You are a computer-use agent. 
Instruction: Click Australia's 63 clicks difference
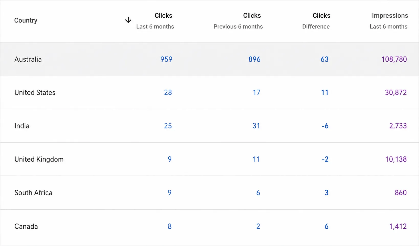pos(325,59)
